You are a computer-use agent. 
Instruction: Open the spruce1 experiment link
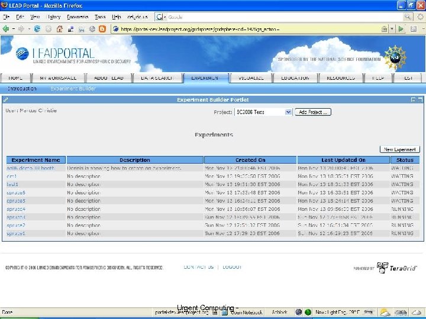tap(16, 233)
